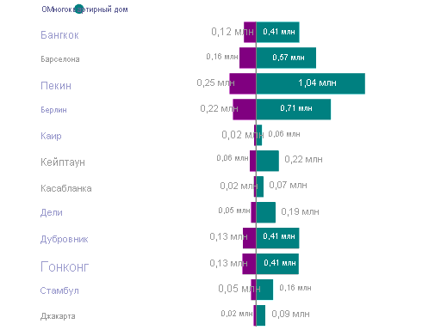This screenshot has height=330, width=441.
Task: Click the purple bar for Гонконг
Action: click(249, 264)
